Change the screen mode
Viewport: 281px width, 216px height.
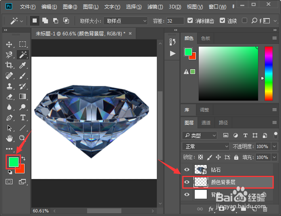pyautogui.click(x=23, y=182)
